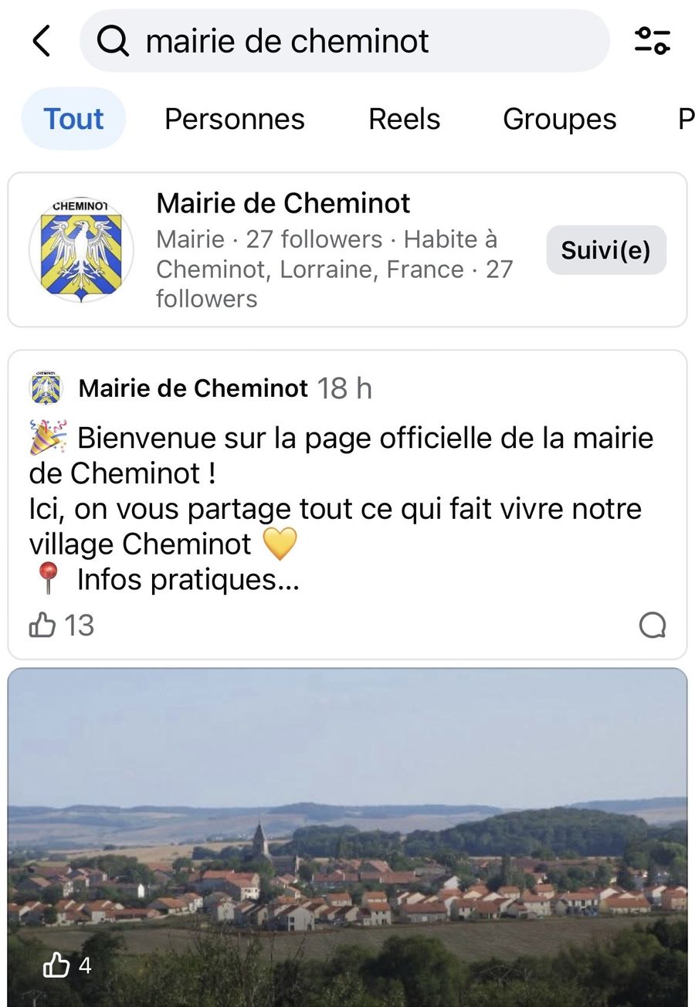Switch to the Groupes tab
The image size is (695, 1007).
pos(559,119)
